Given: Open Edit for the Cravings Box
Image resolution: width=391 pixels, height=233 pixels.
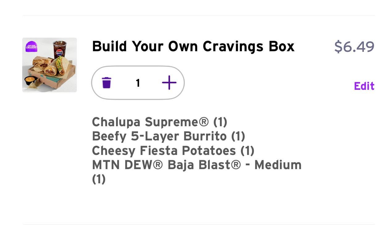Looking at the screenshot, I should click(364, 86).
